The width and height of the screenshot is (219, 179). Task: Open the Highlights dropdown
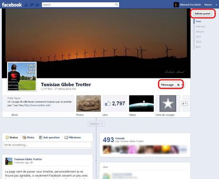[x=96, y=124]
